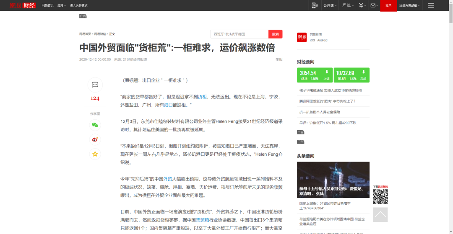
Task: Click the 举报 report link
Action: (x=279, y=59)
